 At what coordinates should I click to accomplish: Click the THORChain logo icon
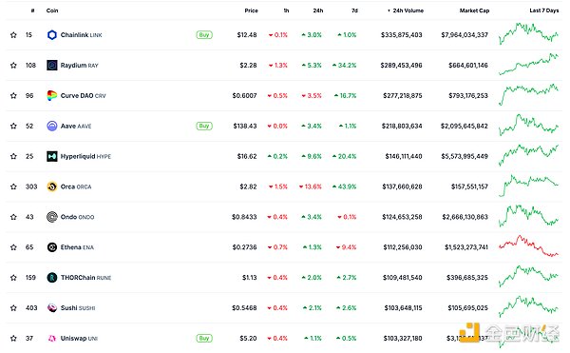52,278
